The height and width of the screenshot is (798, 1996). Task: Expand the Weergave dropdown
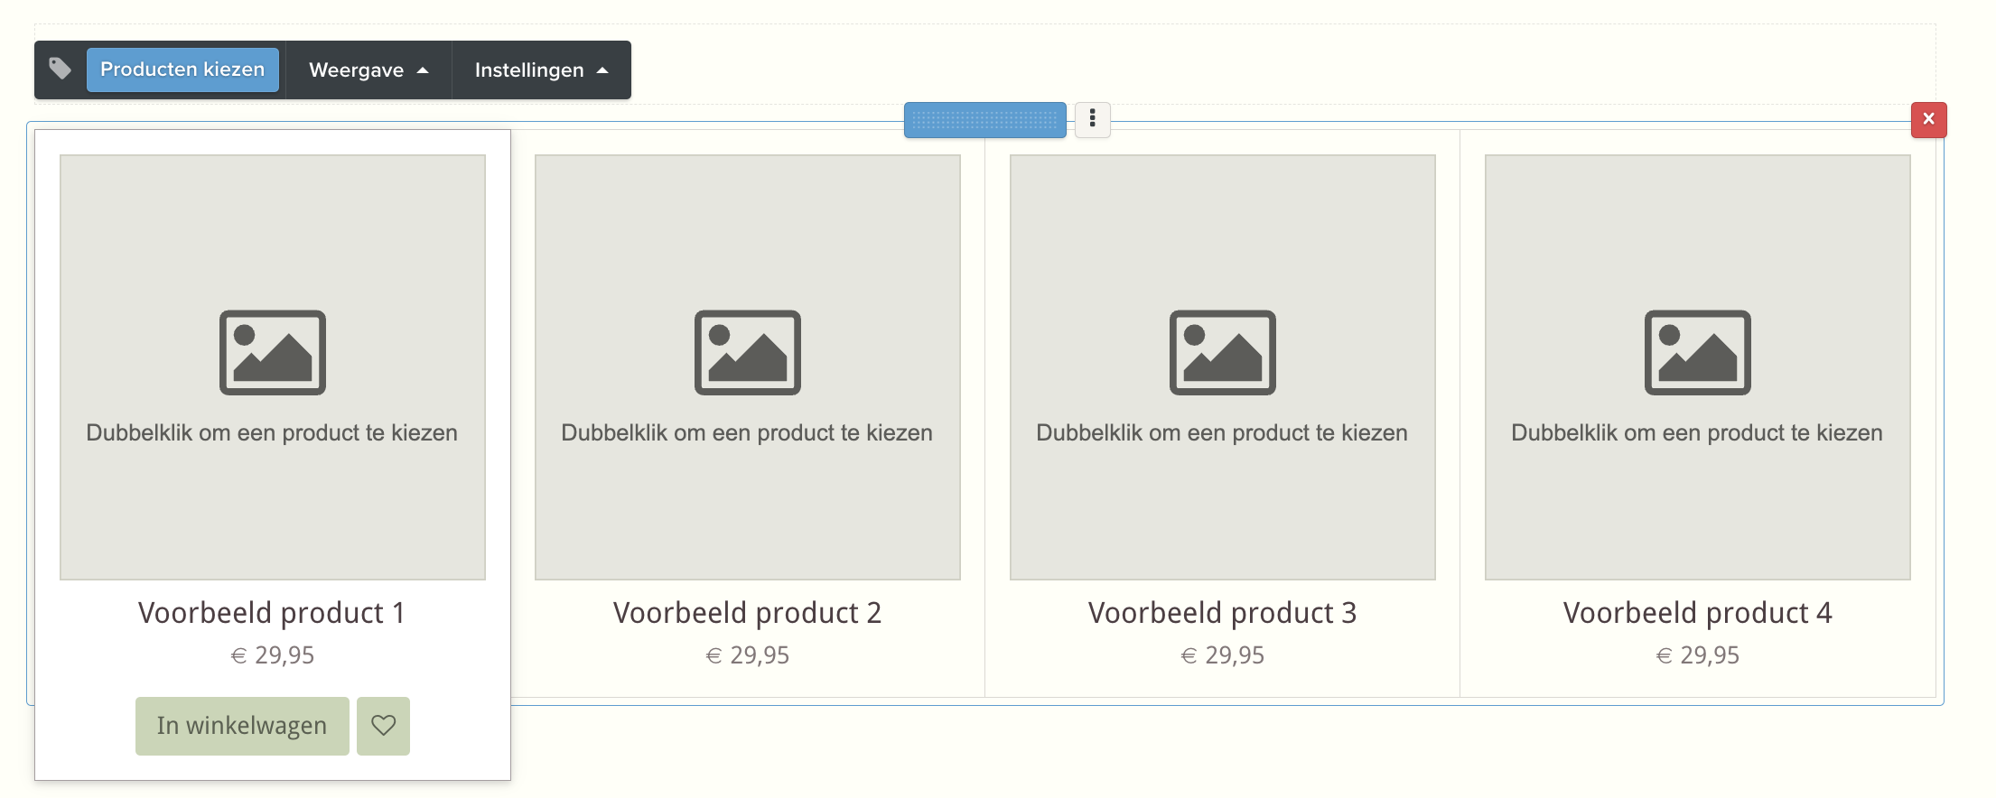point(368,70)
